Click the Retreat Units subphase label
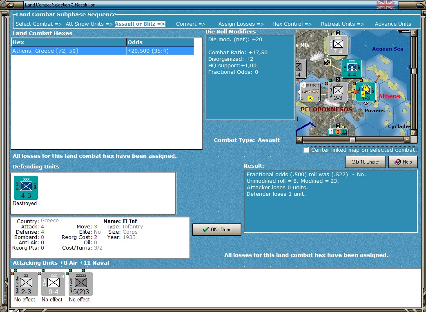This screenshot has width=426, height=312. 342,24
